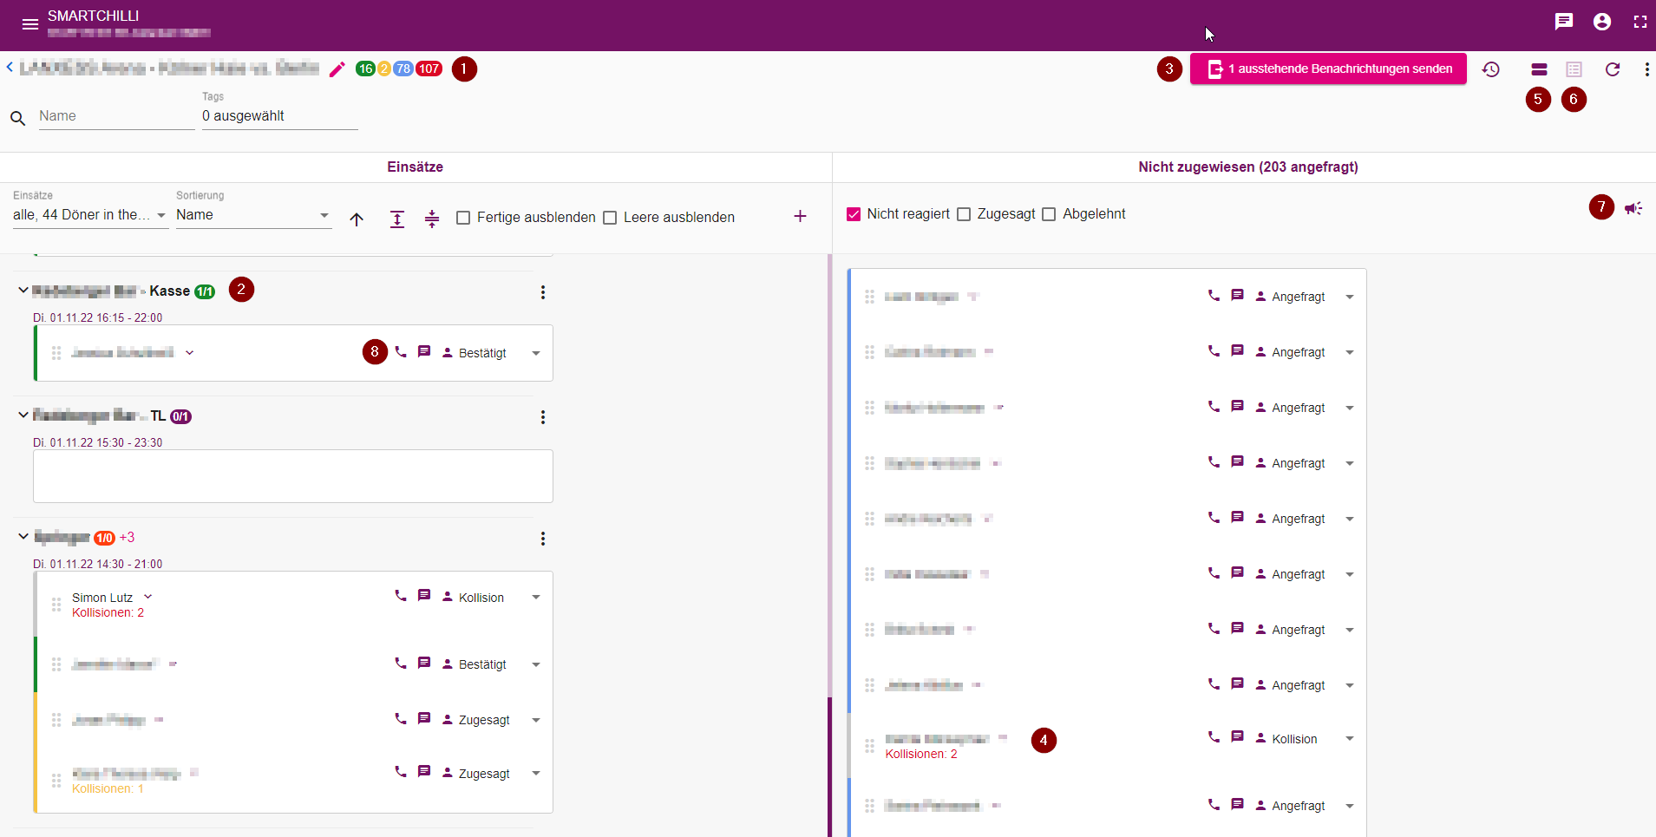Screen dimensions: 1656x837
Task: Open the hamburger navigation menu
Action: pyautogui.click(x=30, y=24)
